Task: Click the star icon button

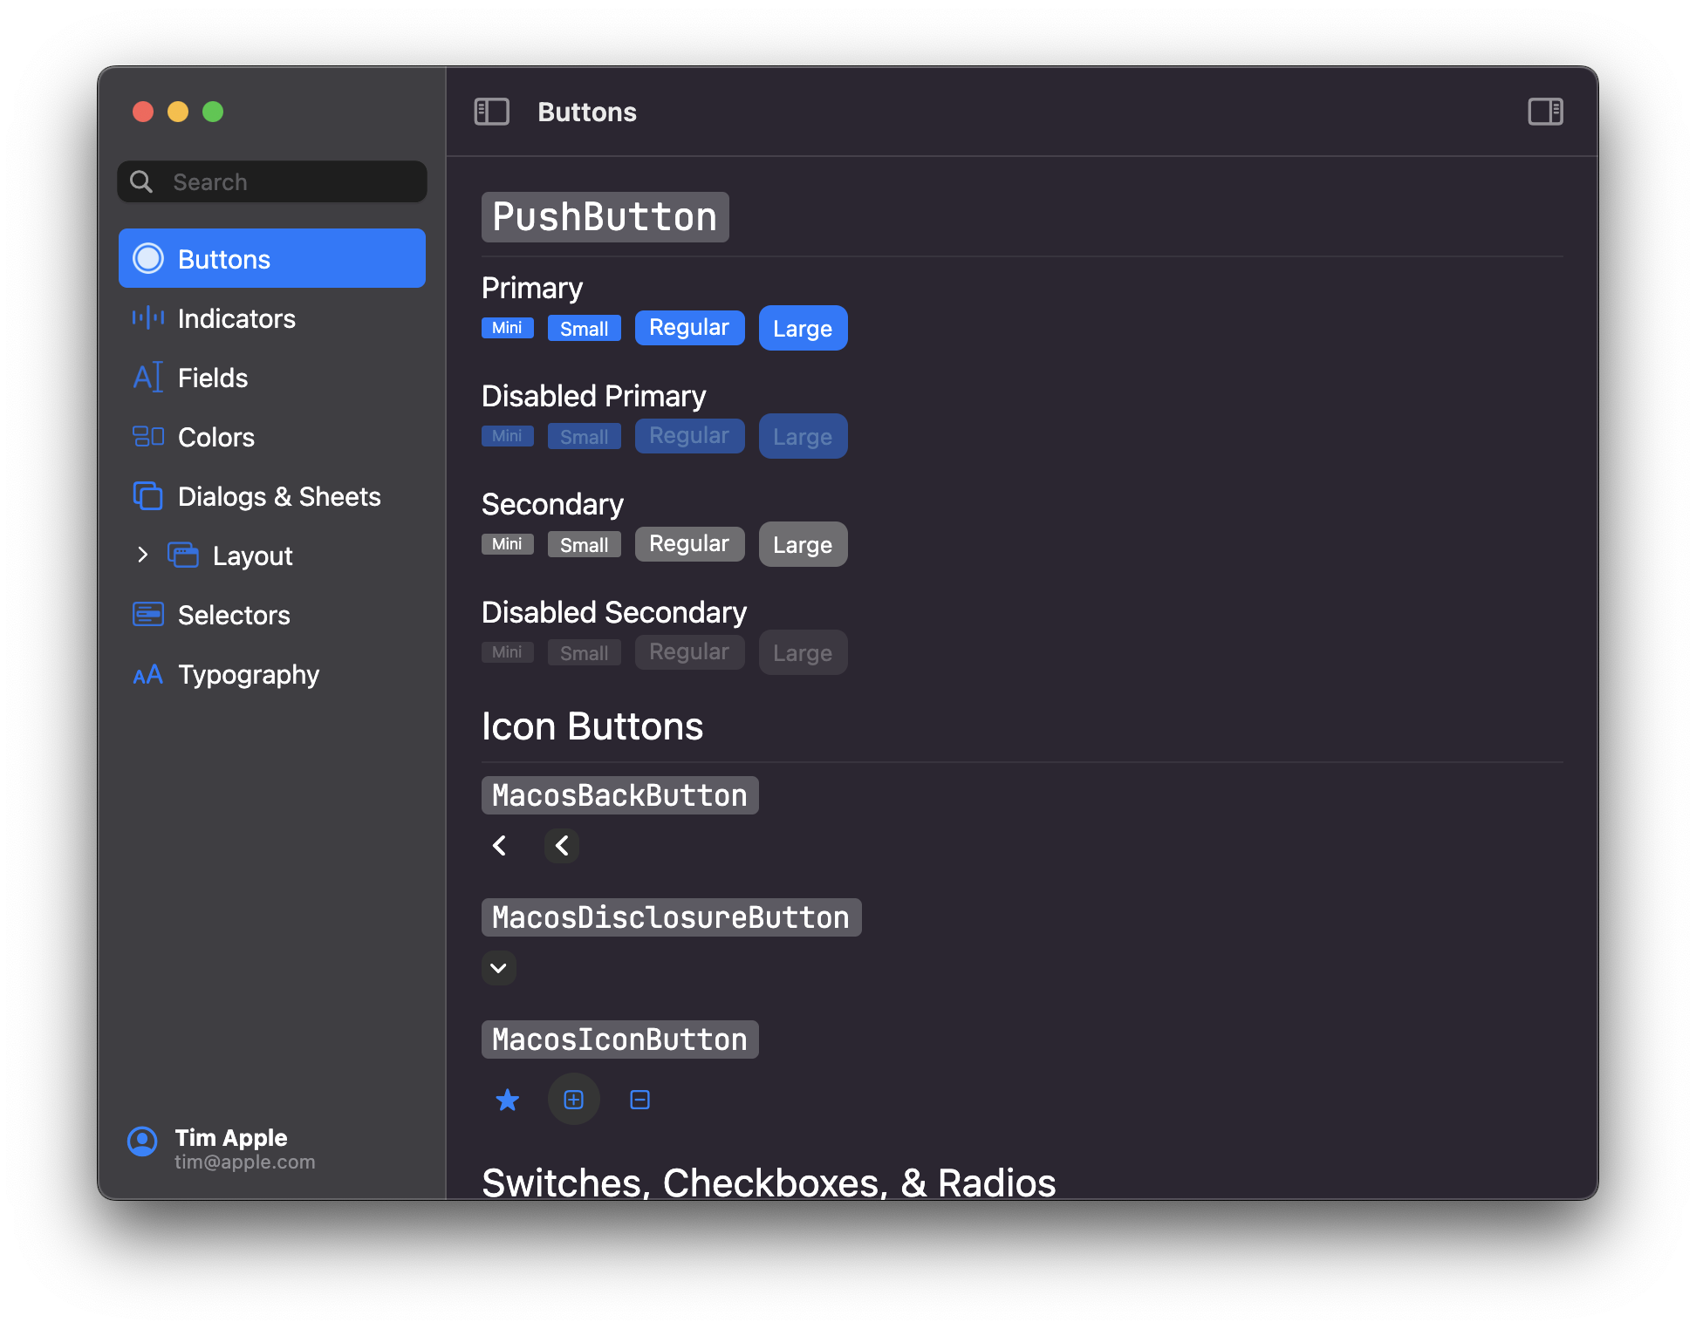Action: click(507, 1100)
